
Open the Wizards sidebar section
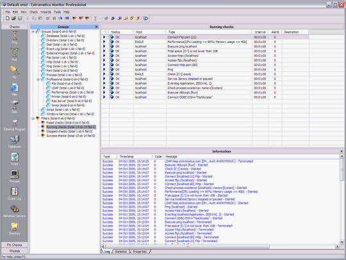[14, 251]
